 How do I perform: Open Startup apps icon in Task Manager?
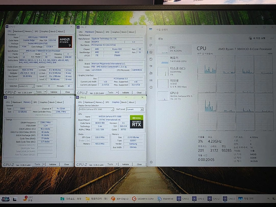151,66
